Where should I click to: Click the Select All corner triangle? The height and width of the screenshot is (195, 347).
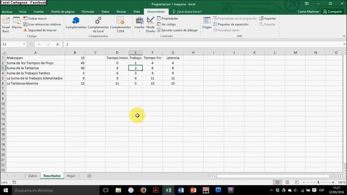(x=3, y=53)
